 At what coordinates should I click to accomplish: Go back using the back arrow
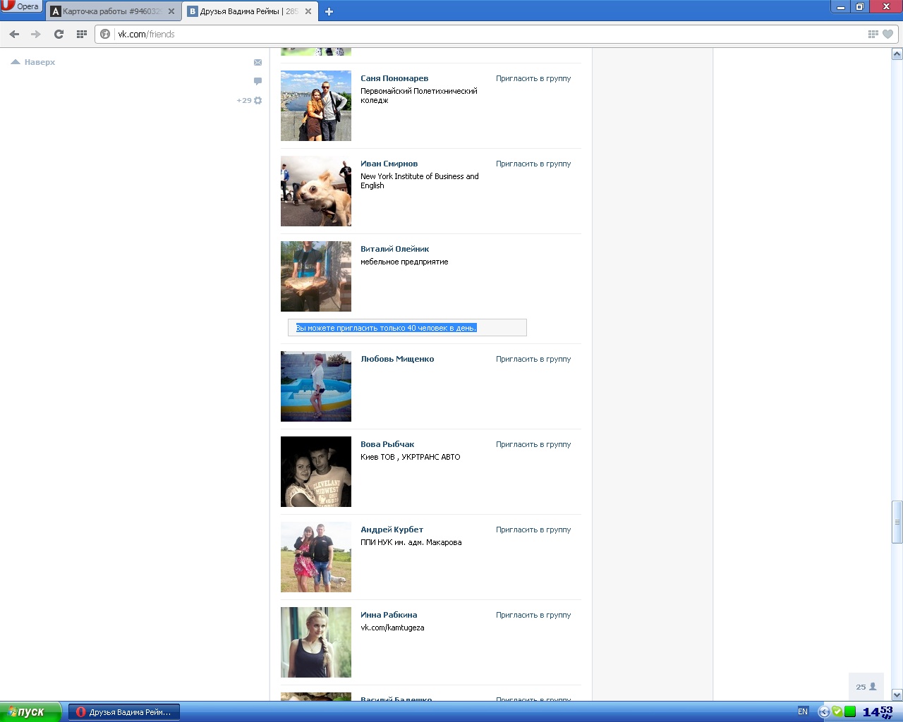(14, 34)
